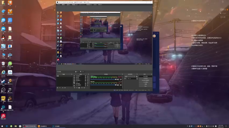
Task: Open the scene transition type dropdown
Action: (x=130, y=77)
